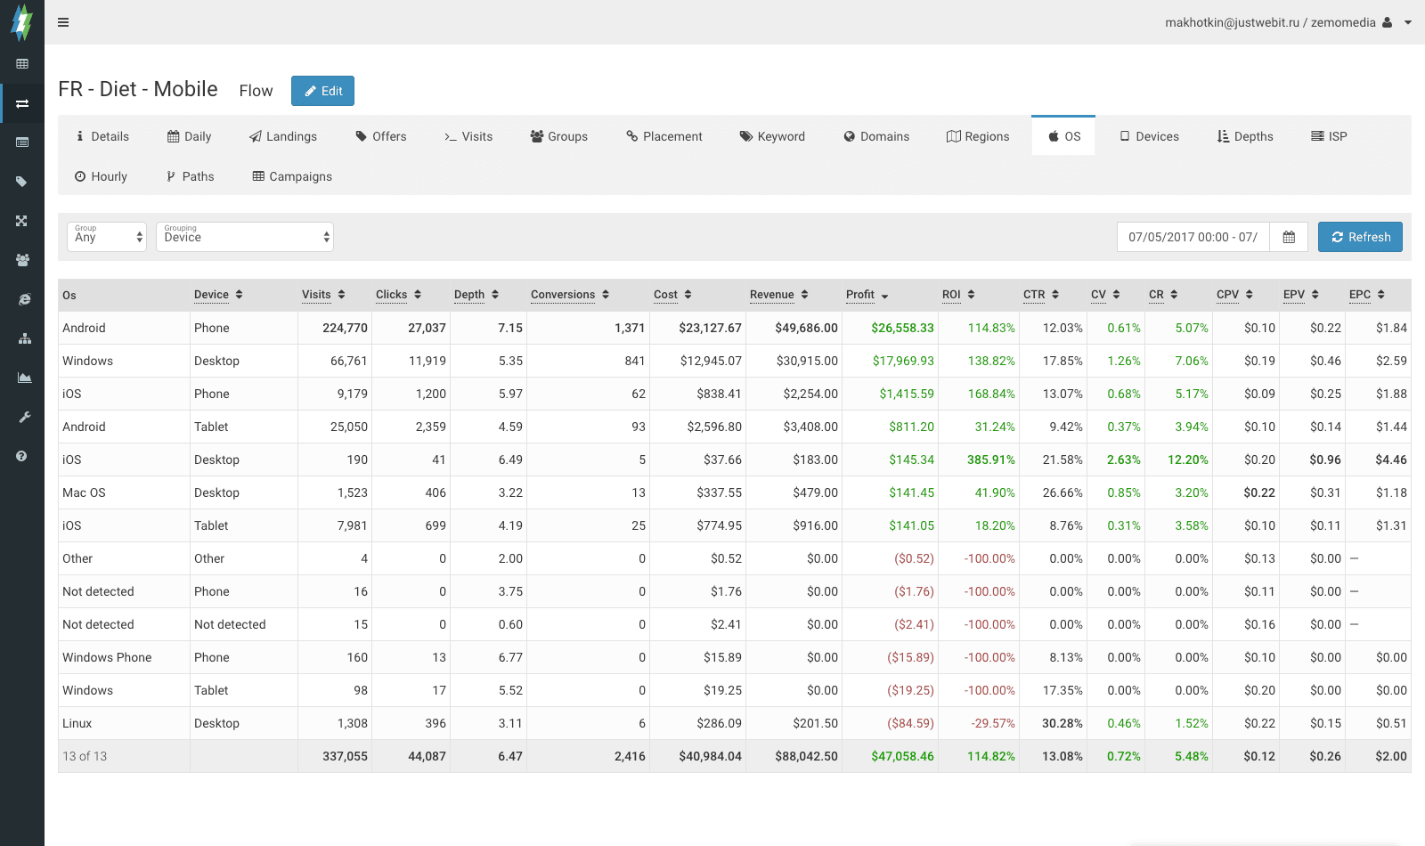Click the 385.91% ROI value
The height and width of the screenshot is (846, 1425).
coord(991,460)
